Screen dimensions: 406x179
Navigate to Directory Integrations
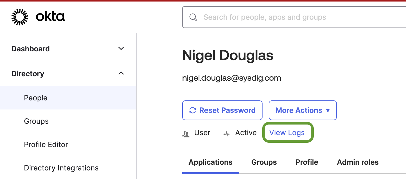pyautogui.click(x=61, y=168)
